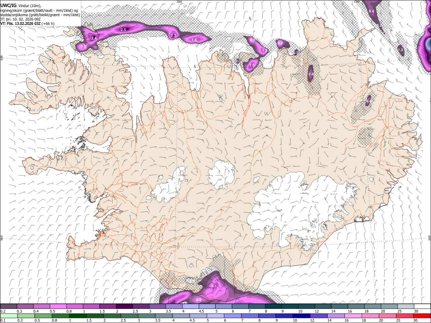
Task: Click the 0.2 label in upper legend
Action: (x=3, y=311)
